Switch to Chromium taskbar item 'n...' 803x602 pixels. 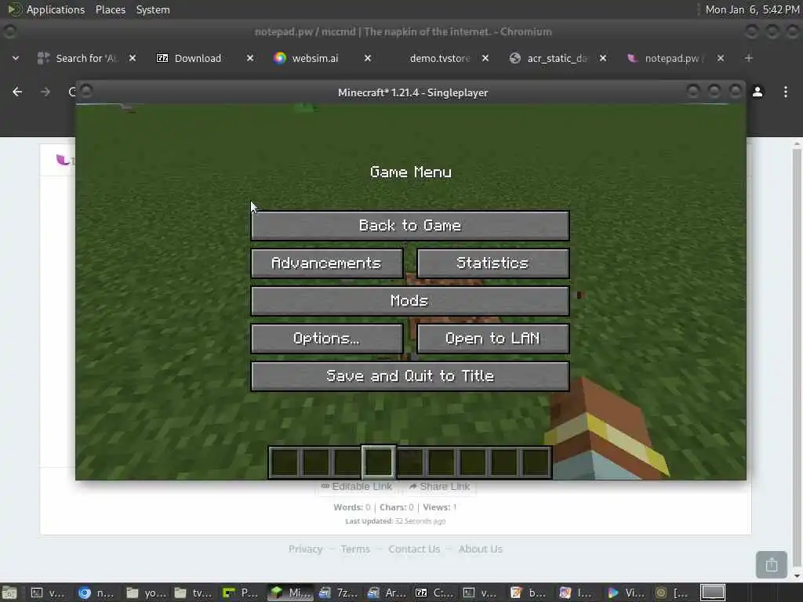click(x=96, y=593)
